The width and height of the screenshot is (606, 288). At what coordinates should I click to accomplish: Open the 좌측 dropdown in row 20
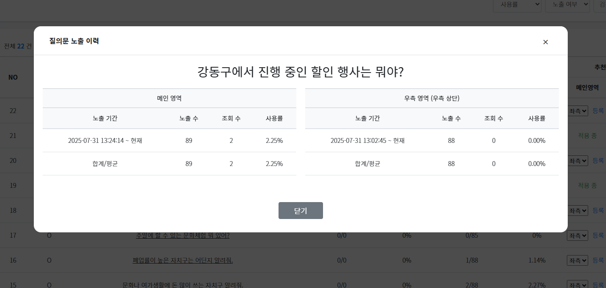click(x=578, y=161)
